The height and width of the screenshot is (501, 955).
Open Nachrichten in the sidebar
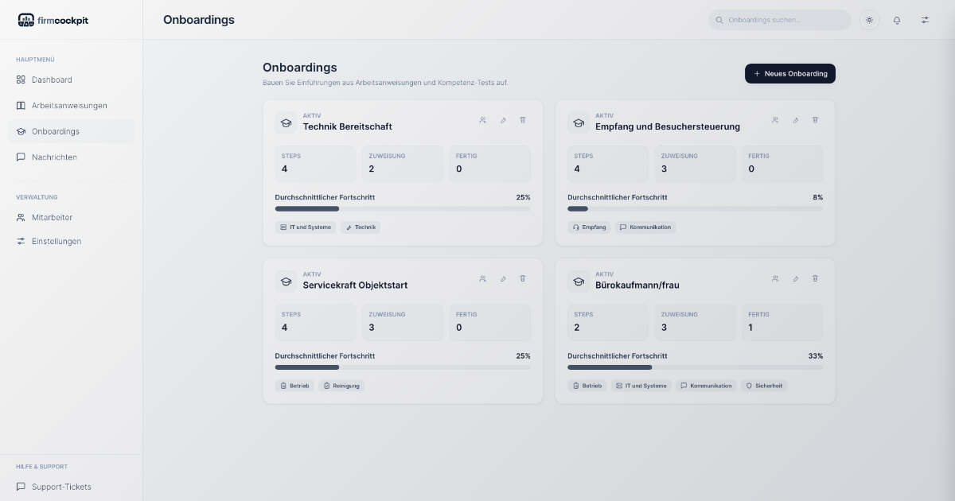[x=54, y=157]
